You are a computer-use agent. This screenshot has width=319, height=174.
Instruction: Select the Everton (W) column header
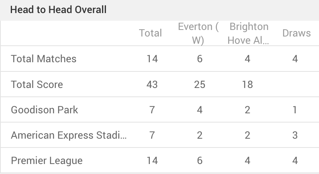198,33
